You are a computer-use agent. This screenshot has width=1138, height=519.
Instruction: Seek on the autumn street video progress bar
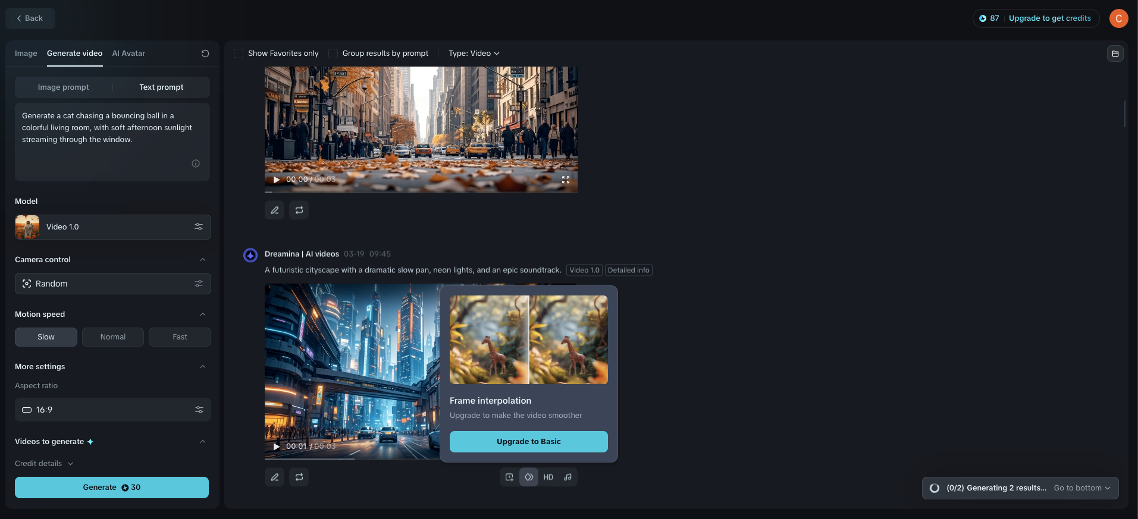click(421, 191)
